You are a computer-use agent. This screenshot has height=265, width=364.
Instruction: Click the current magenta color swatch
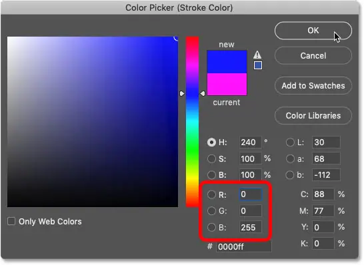[227, 84]
